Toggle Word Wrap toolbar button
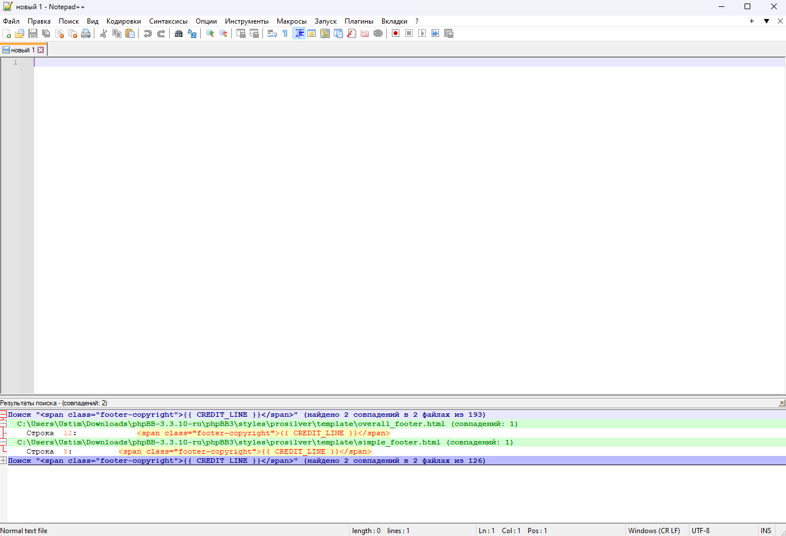The width and height of the screenshot is (786, 536). pyautogui.click(x=272, y=33)
